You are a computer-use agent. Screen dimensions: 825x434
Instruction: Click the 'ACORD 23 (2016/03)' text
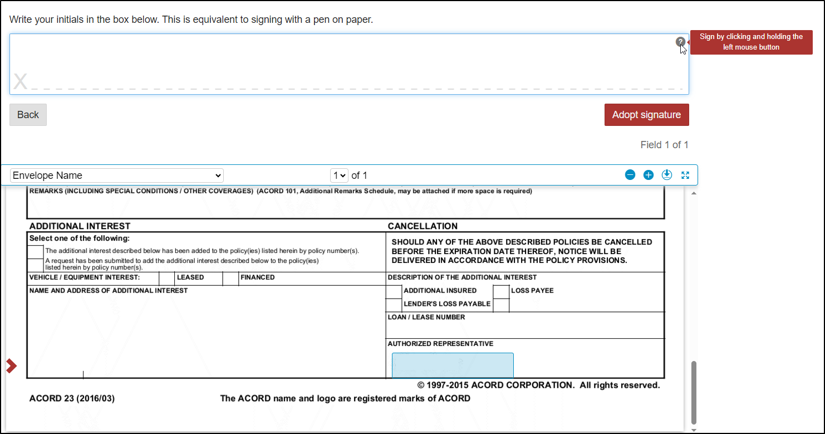pyautogui.click(x=72, y=398)
